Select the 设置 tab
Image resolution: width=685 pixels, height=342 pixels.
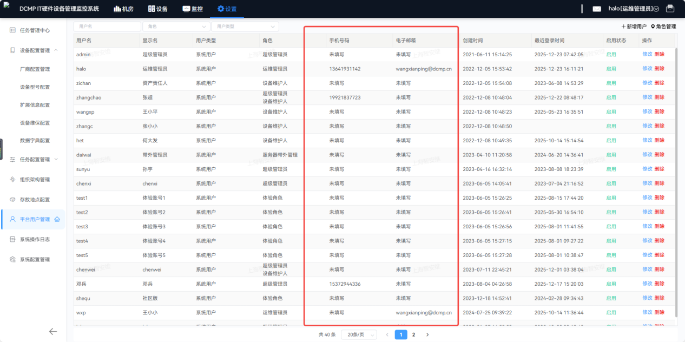(227, 9)
